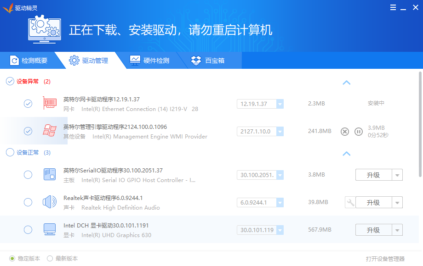The width and height of the screenshot is (423, 266).
Task: Collapse the 设备正常 section with its chevron
Action: pos(346,154)
